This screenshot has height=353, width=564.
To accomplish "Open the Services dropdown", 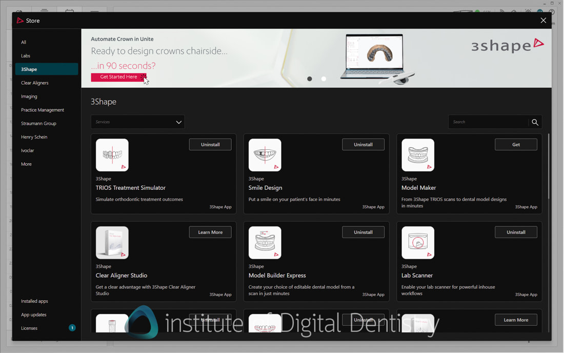I will 137,122.
